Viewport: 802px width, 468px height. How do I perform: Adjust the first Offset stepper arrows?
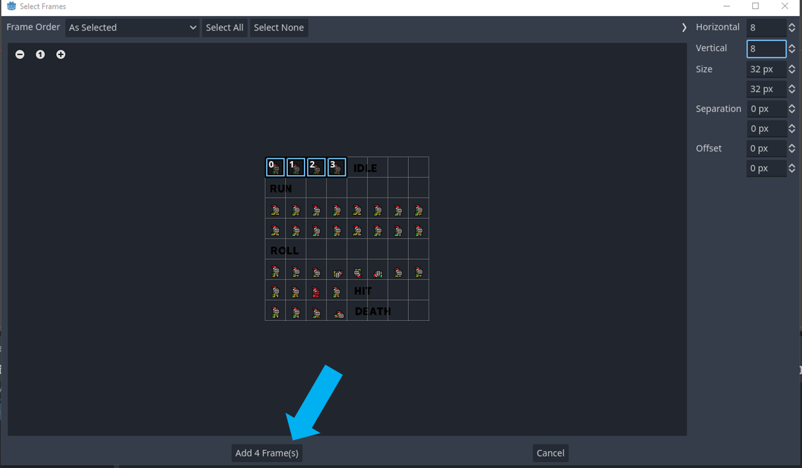pyautogui.click(x=792, y=148)
